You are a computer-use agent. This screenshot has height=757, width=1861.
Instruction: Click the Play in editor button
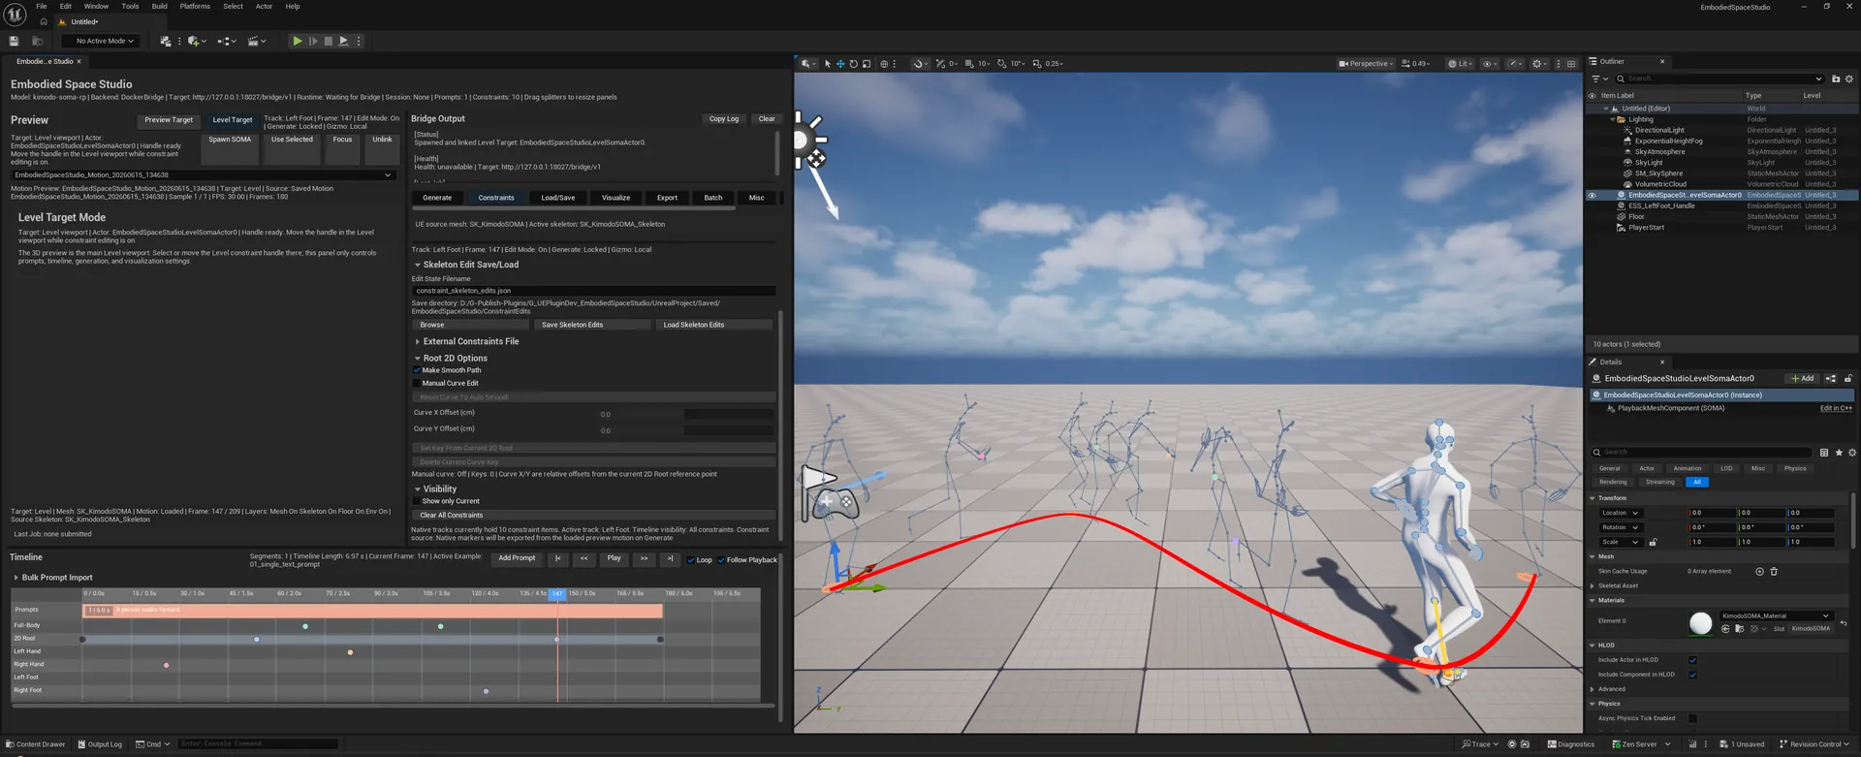298,41
